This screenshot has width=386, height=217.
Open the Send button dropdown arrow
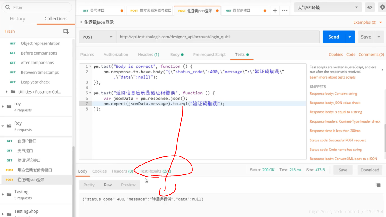coord(349,37)
